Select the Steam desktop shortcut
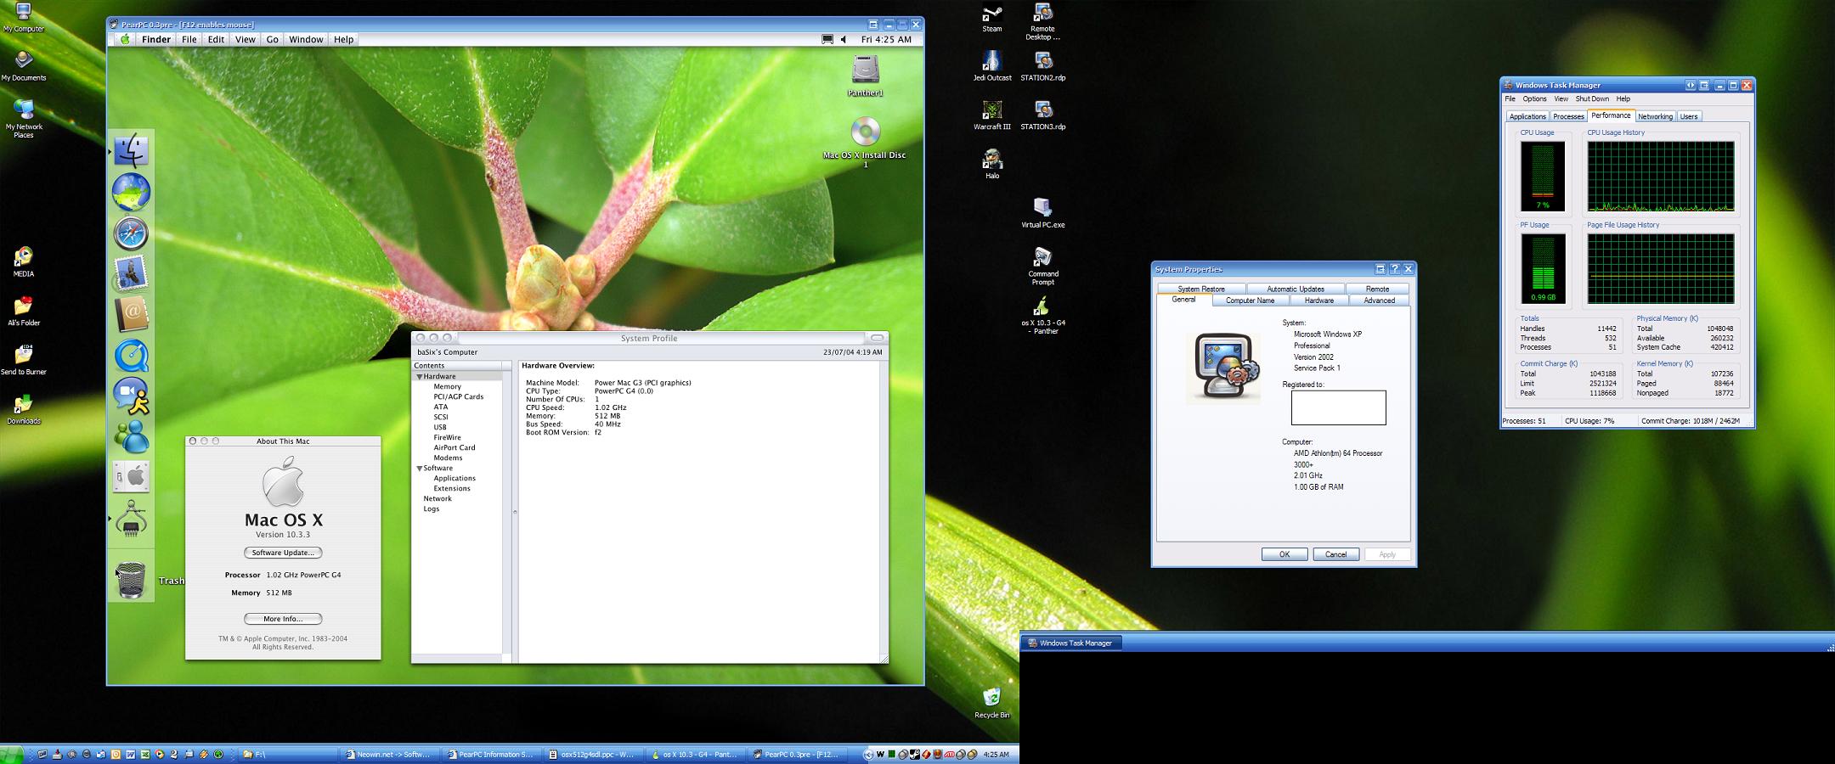This screenshot has width=1835, height=764. coord(992,19)
